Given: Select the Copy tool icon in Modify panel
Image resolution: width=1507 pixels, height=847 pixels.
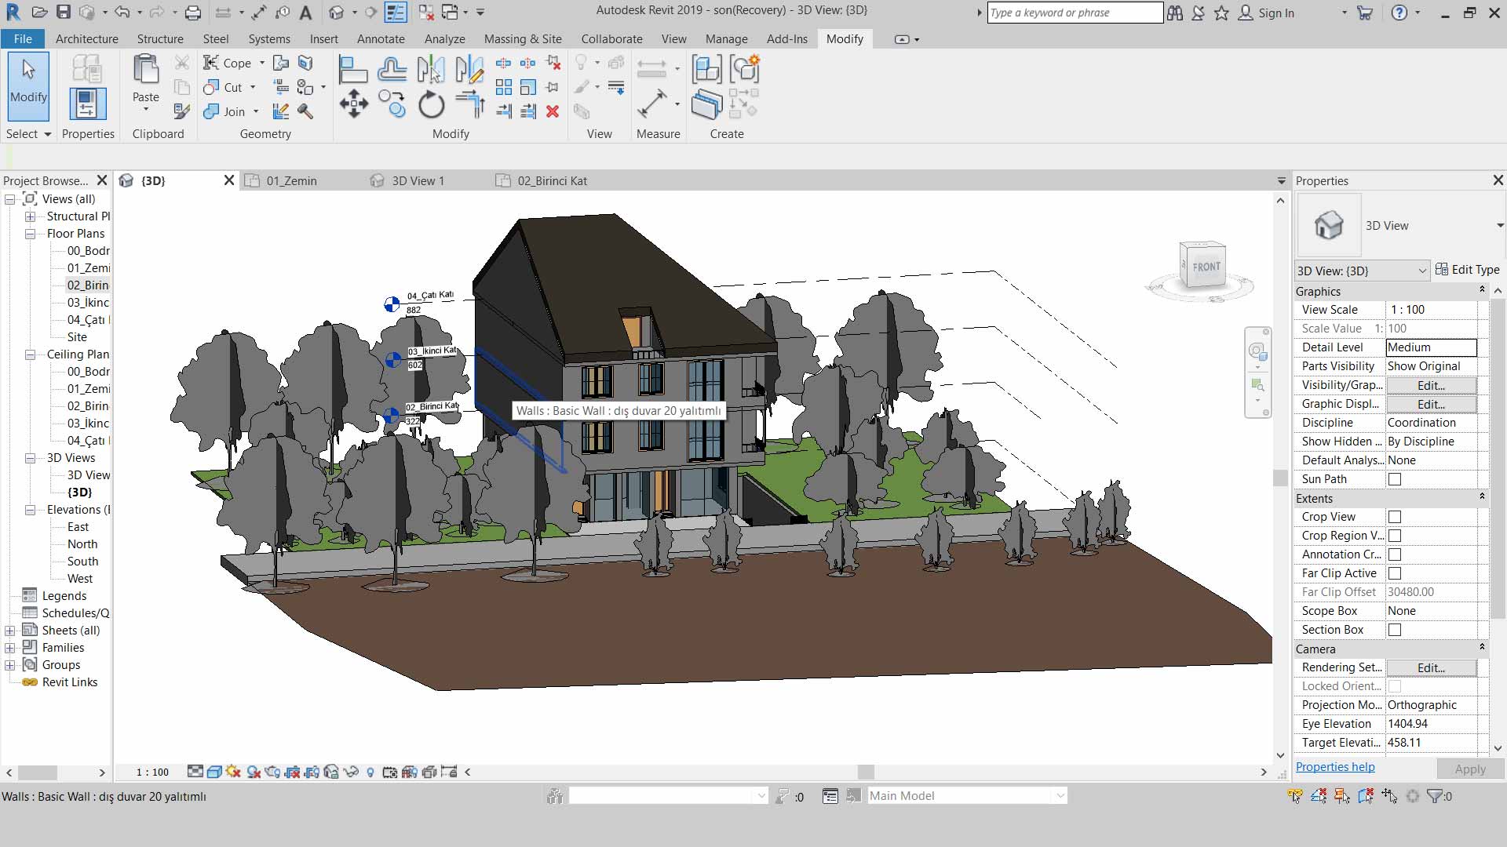Looking at the screenshot, I should click(392, 104).
